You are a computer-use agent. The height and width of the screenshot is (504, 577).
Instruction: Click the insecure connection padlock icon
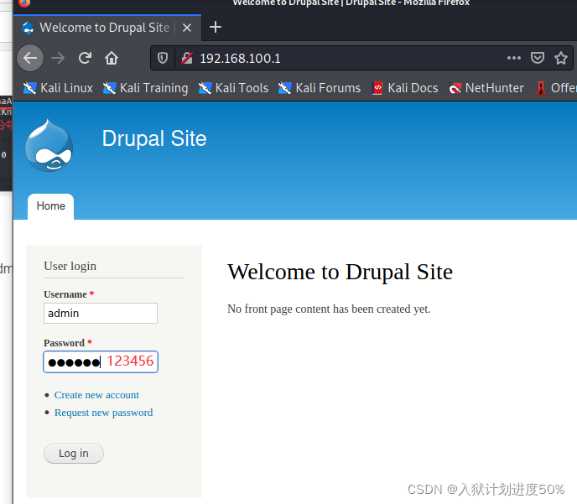tap(187, 58)
